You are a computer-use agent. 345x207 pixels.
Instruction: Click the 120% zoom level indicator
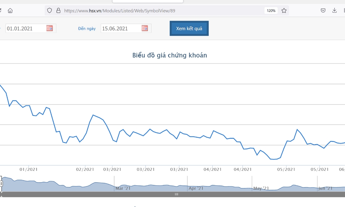click(x=271, y=11)
